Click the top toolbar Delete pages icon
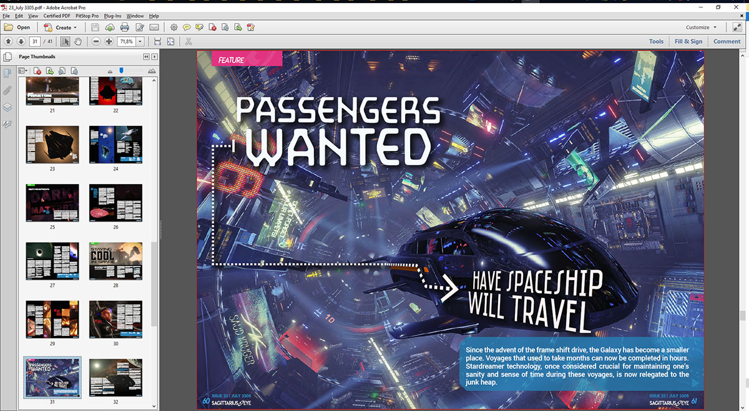Image resolution: width=749 pixels, height=411 pixels. (213, 27)
